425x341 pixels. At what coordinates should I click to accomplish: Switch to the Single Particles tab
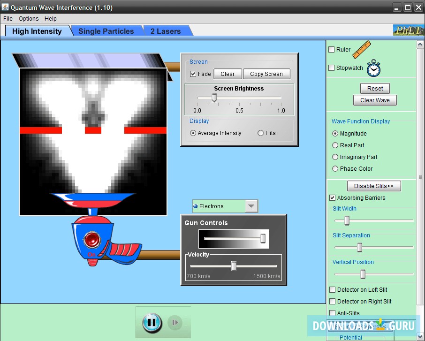106,31
